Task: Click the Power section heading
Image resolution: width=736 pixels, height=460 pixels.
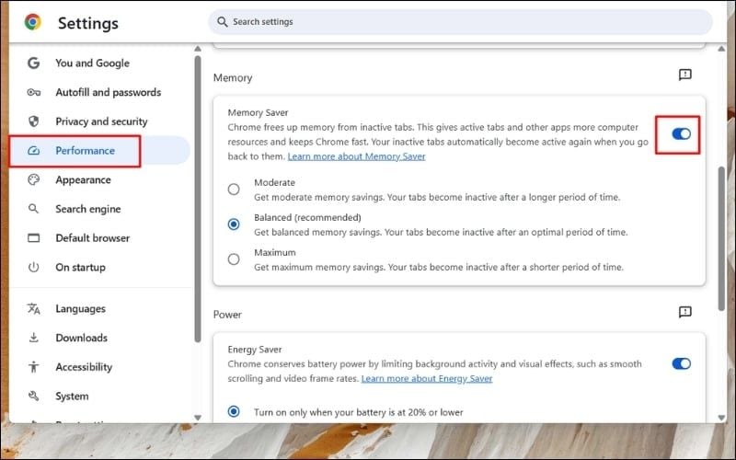Action: point(227,315)
